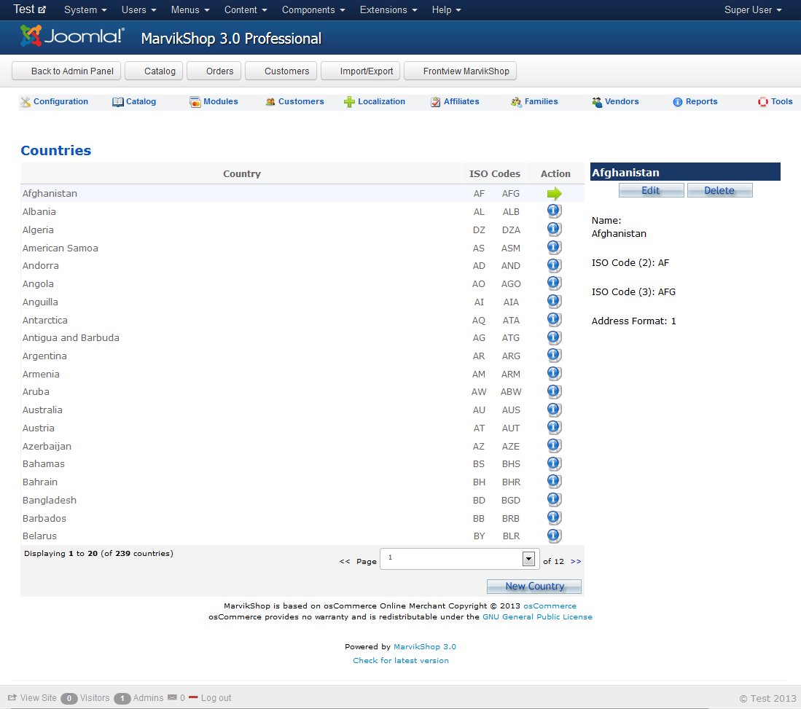801x709 pixels.
Task: Open the Localization tab
Action: (x=375, y=102)
